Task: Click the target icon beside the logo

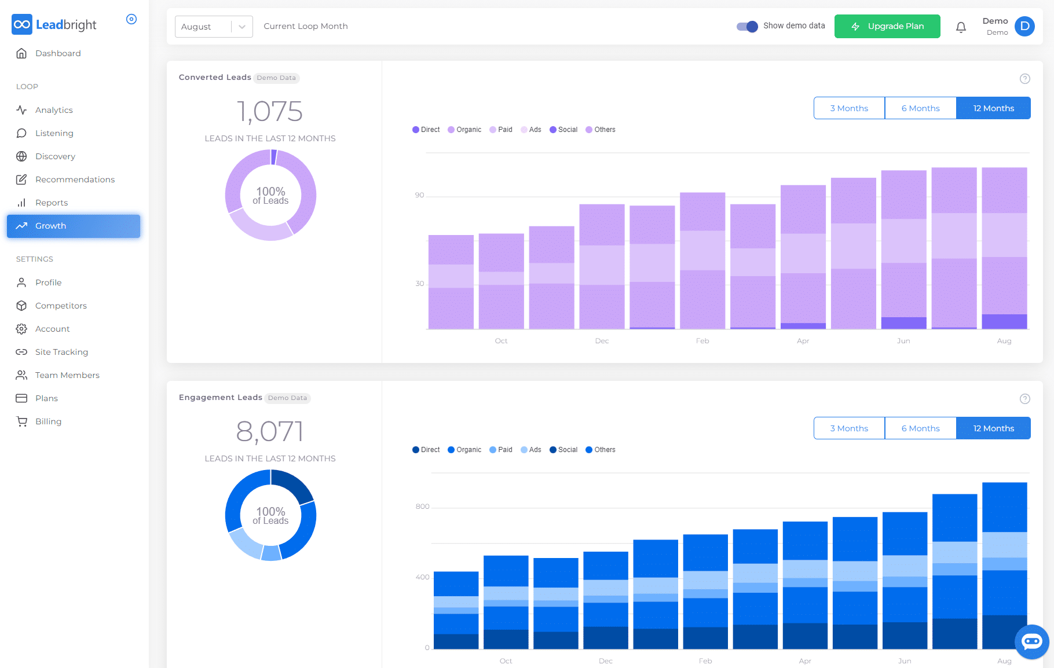Action: (131, 19)
